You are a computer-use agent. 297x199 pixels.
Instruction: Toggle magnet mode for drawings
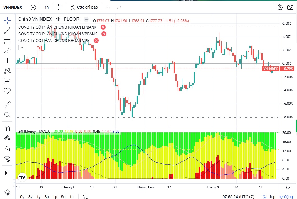(7, 128)
